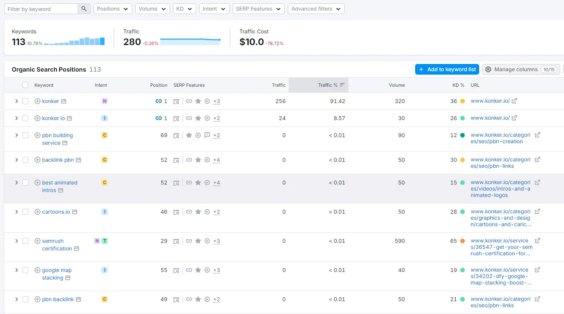This screenshot has width=564, height=314.
Task: Click featured comment icon in pbn building service row
Action: (207, 135)
